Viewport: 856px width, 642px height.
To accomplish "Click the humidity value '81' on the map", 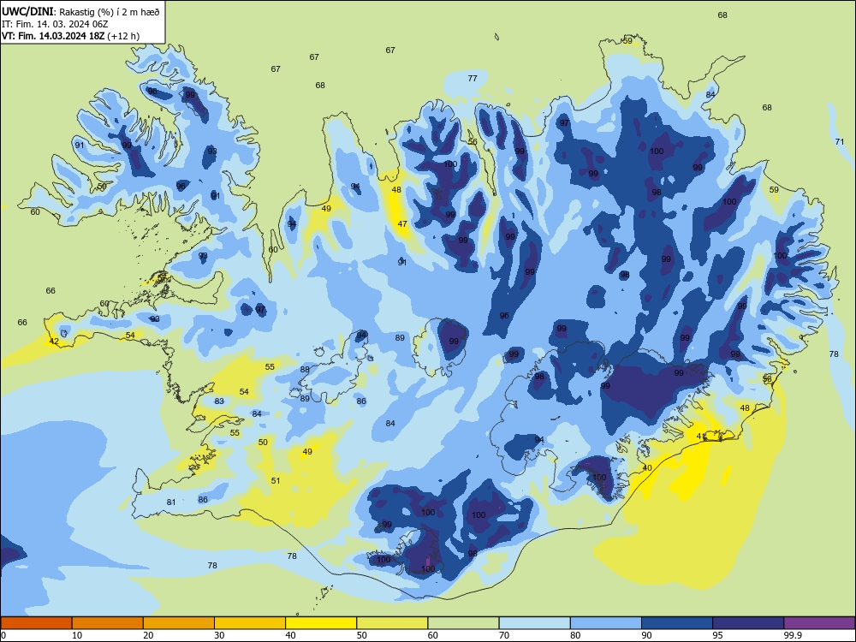I will tap(171, 502).
